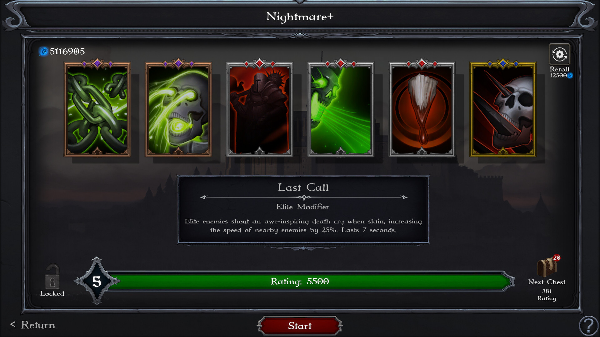Start the Nightmare+ run
The height and width of the screenshot is (337, 600).
point(300,326)
